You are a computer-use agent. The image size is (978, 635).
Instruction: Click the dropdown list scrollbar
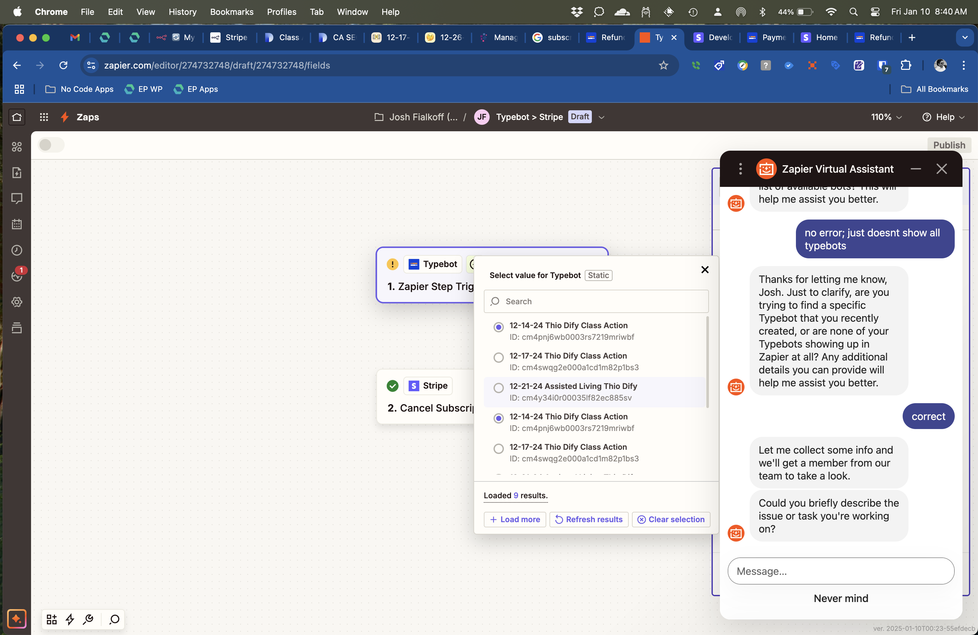pyautogui.click(x=707, y=361)
